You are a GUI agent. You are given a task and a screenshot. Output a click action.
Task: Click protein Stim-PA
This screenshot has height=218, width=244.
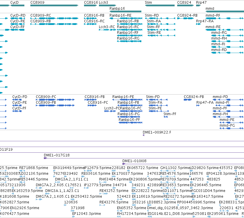158,105
